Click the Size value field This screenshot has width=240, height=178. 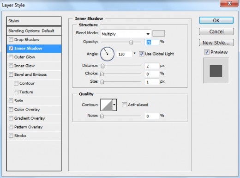tap(151, 82)
